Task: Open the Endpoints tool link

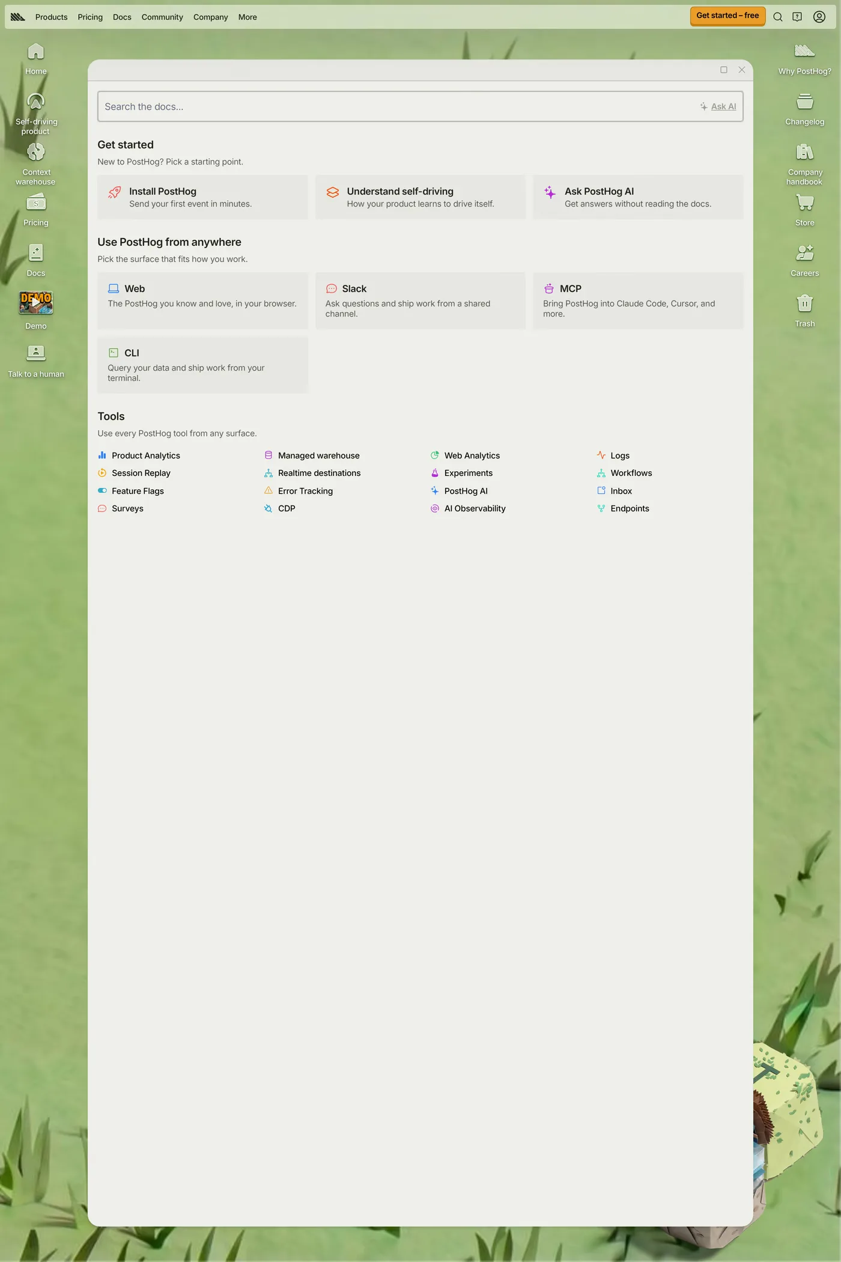Action: pos(624,508)
